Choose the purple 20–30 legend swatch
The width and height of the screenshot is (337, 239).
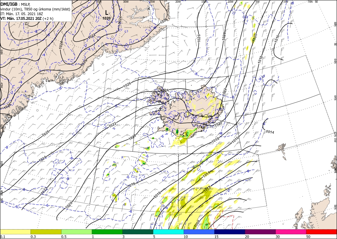pyautogui.click(x=260, y=232)
